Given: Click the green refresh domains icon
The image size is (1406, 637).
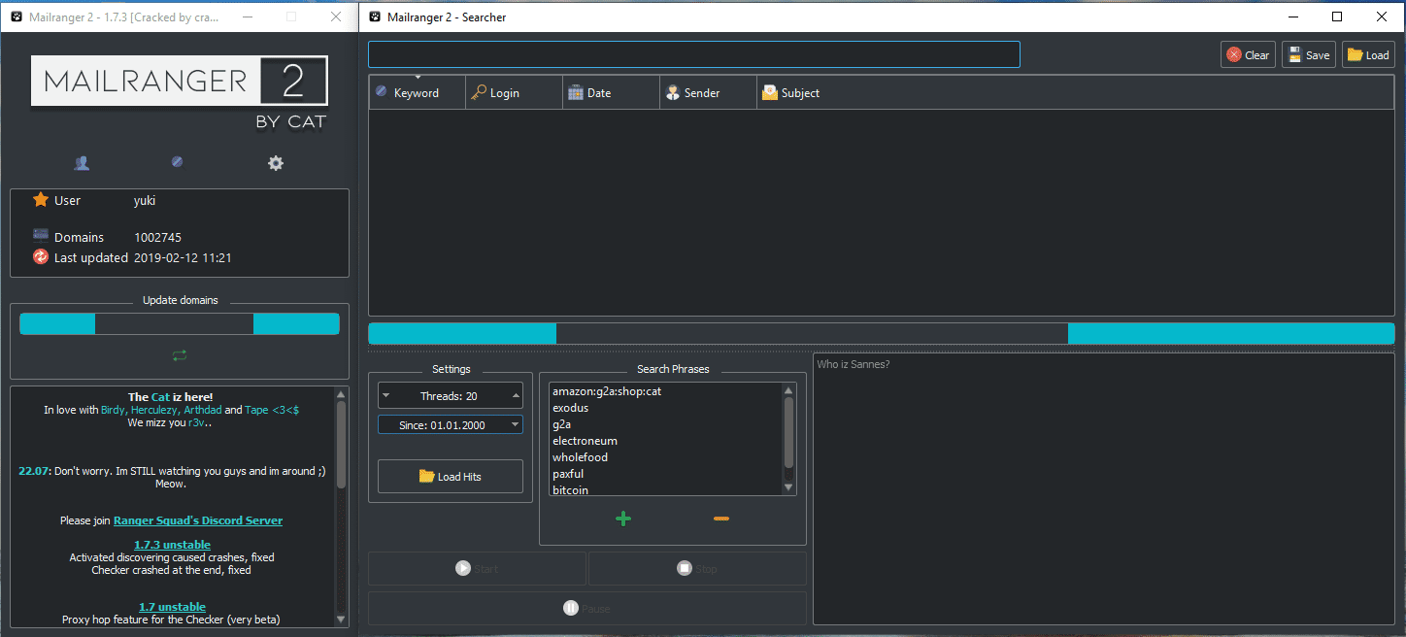Looking at the screenshot, I should 180,355.
